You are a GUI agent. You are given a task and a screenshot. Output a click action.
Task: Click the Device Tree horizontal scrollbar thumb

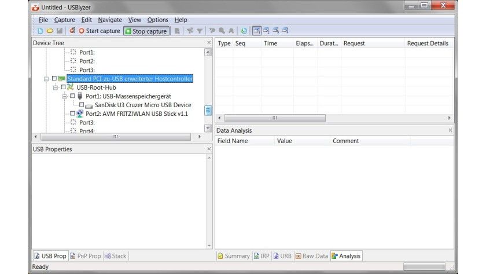click(116, 137)
